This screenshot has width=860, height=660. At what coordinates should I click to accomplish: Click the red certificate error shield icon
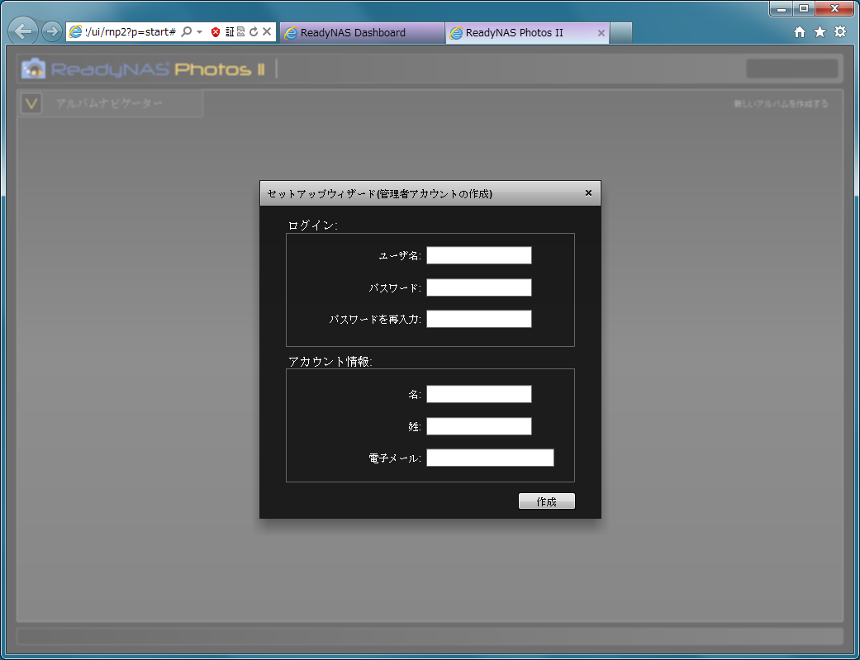pos(216,32)
